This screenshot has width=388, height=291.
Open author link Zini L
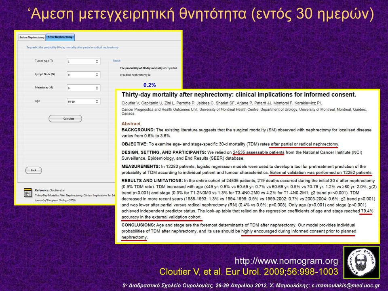(x=169, y=103)
